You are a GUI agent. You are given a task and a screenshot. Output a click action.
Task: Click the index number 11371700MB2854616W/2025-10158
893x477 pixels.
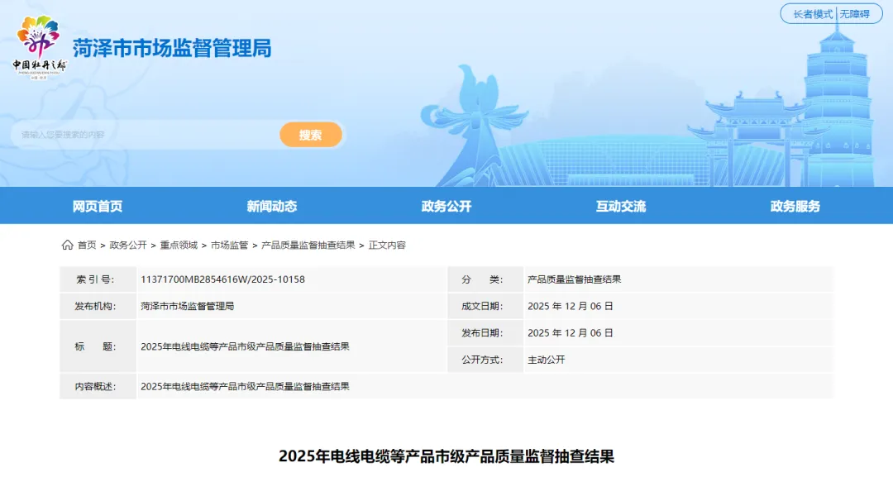click(222, 279)
